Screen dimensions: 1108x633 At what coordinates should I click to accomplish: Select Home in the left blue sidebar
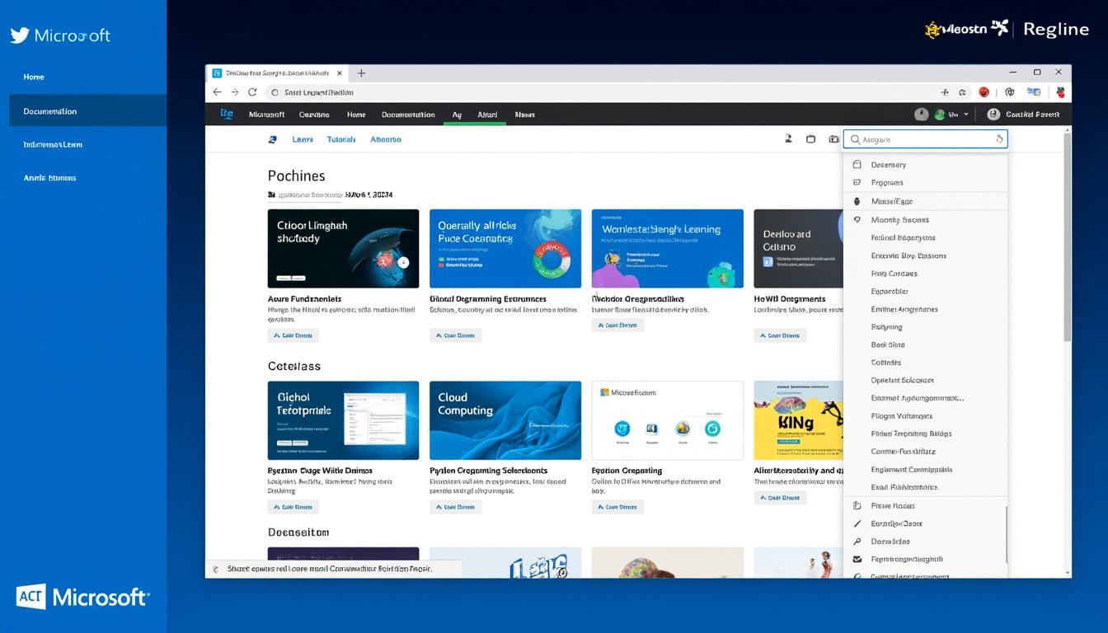coord(34,77)
